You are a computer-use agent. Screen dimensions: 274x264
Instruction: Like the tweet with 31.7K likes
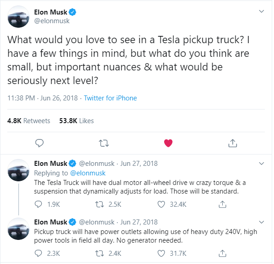point(161,253)
